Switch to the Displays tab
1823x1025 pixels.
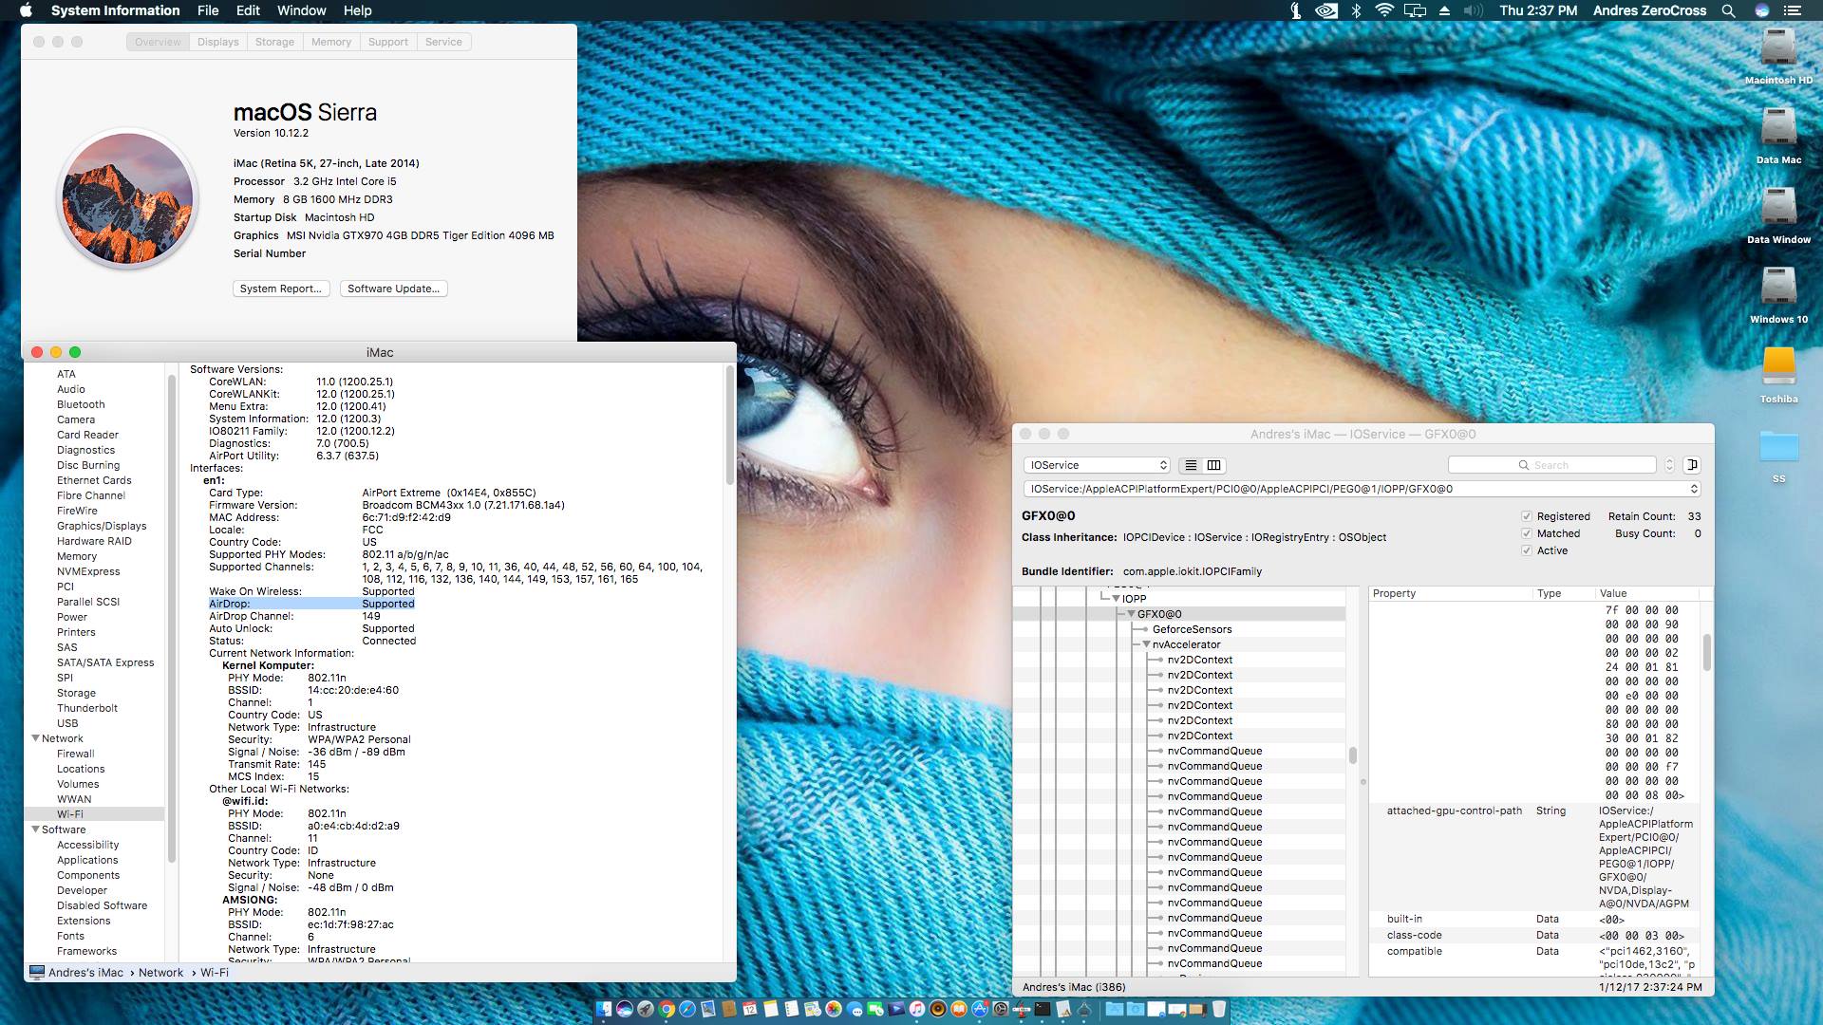pyautogui.click(x=217, y=42)
